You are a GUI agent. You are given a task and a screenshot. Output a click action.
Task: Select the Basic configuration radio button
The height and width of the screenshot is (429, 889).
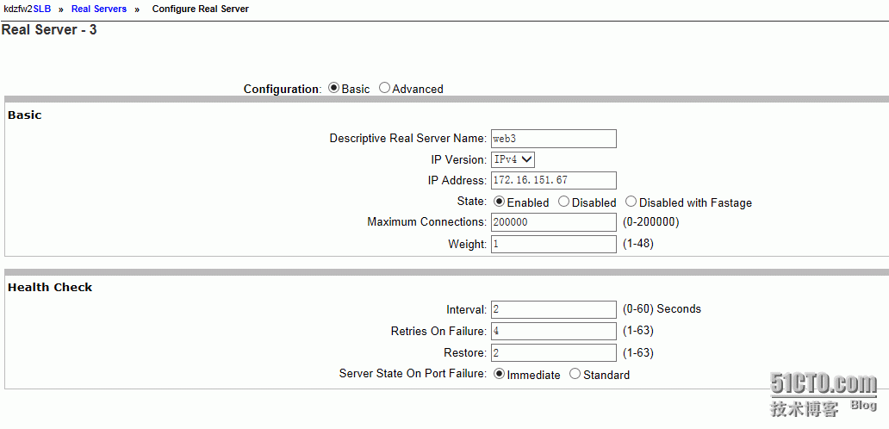click(x=334, y=89)
